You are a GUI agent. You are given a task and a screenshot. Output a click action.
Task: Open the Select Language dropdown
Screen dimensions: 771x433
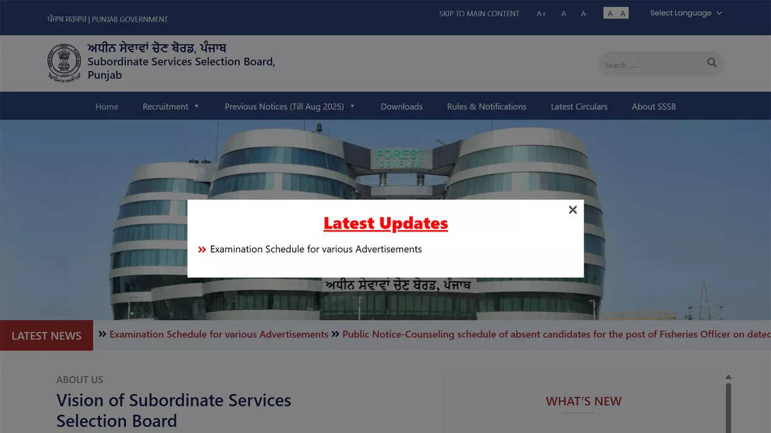tap(685, 13)
